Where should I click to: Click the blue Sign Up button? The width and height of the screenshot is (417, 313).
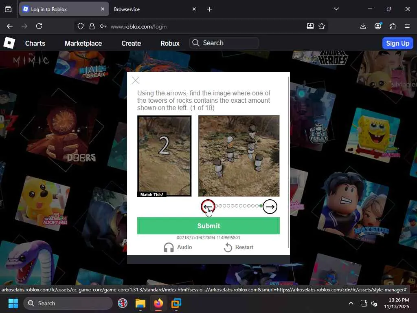[x=397, y=43]
